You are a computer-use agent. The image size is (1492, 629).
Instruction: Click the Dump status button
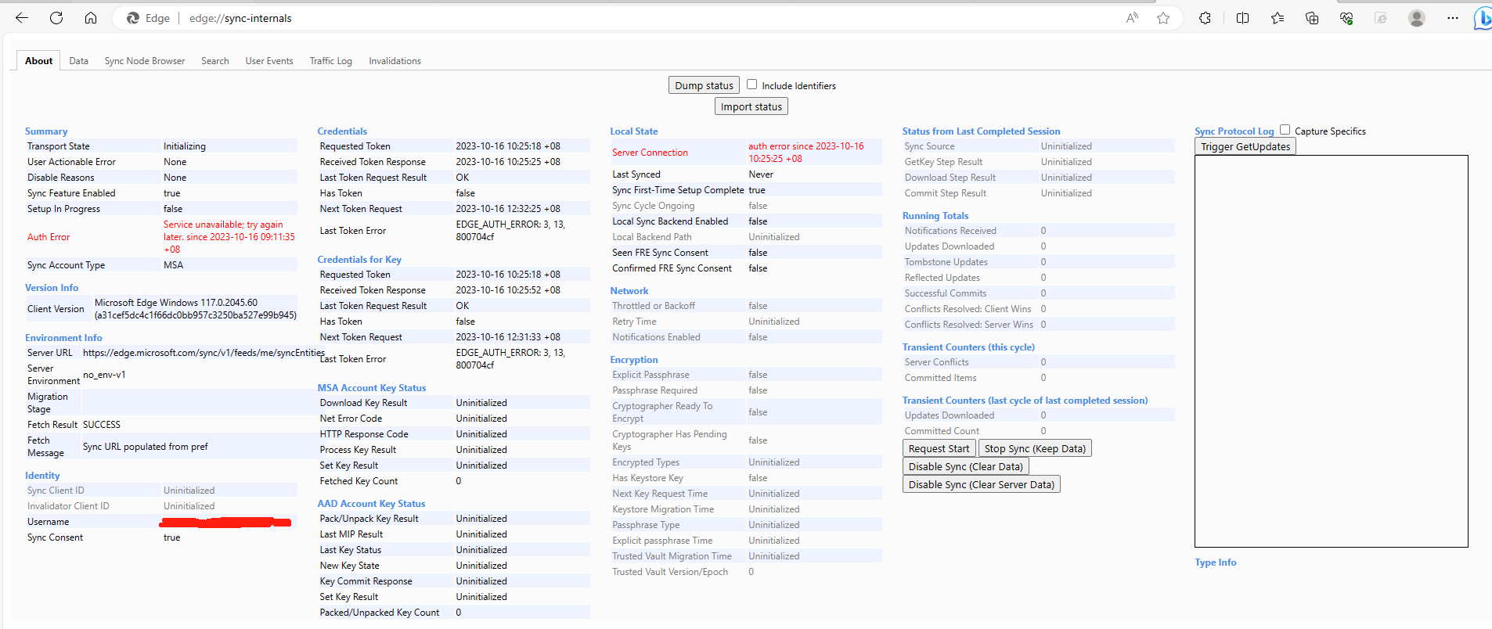704,85
